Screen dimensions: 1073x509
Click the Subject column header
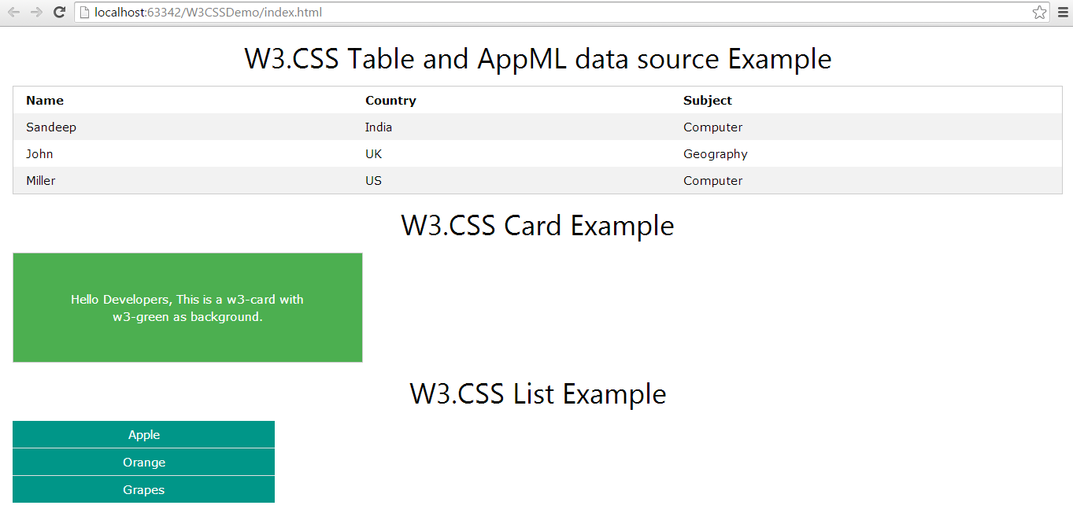click(x=708, y=101)
